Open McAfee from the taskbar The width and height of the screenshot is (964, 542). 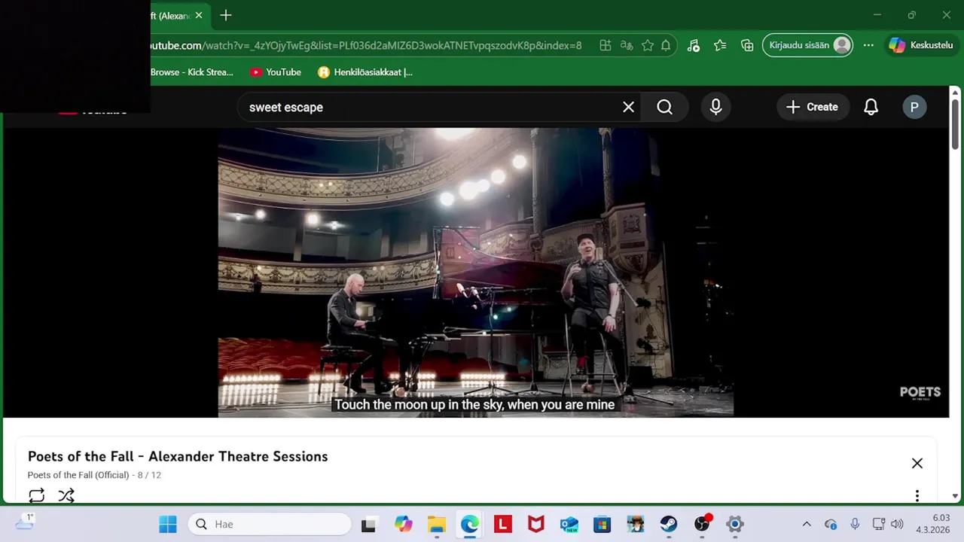click(536, 524)
